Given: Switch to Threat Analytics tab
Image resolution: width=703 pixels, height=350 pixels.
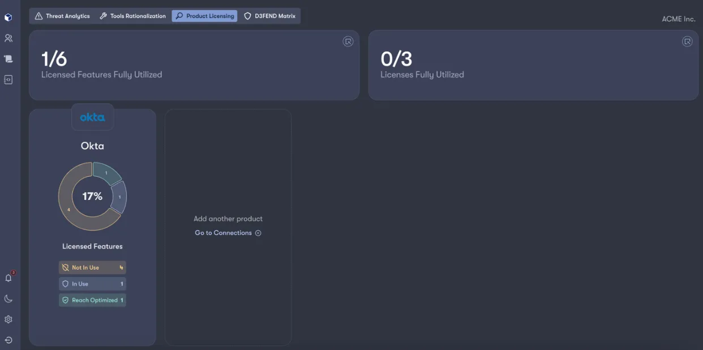Looking at the screenshot, I should 62,16.
